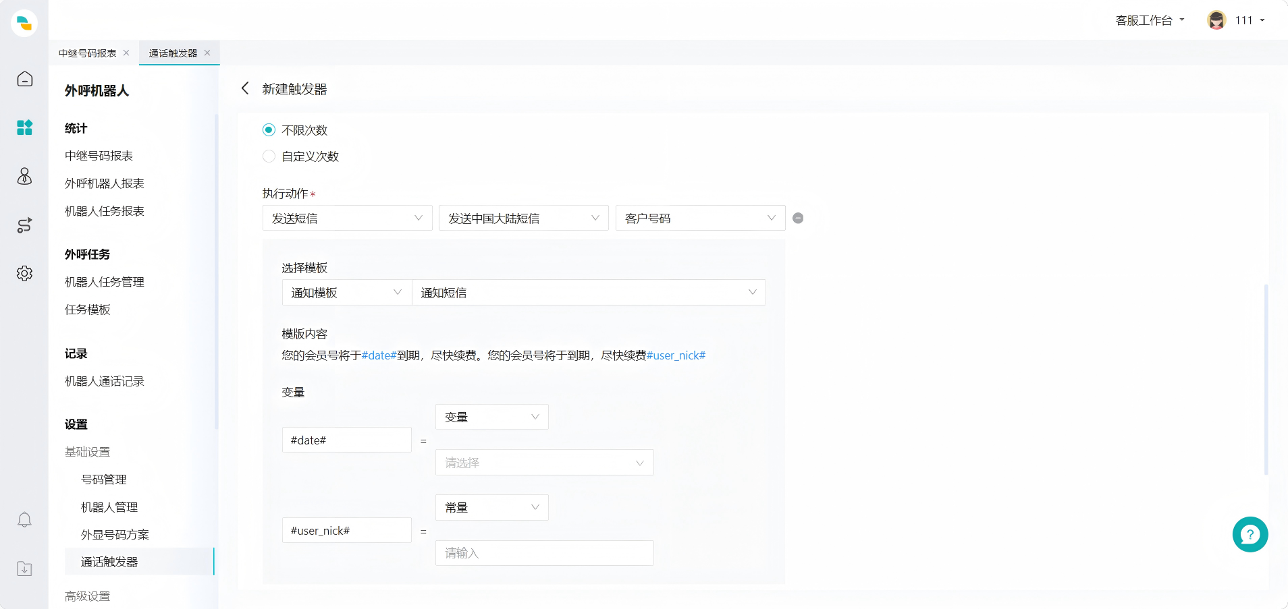Open the settings gear icon in sidebar
1288x609 pixels.
24,273
